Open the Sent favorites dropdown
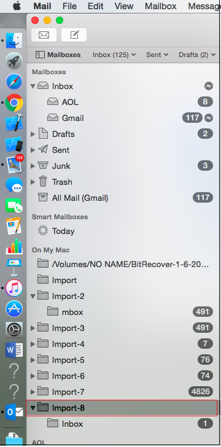The height and width of the screenshot is (447, 221). (157, 55)
